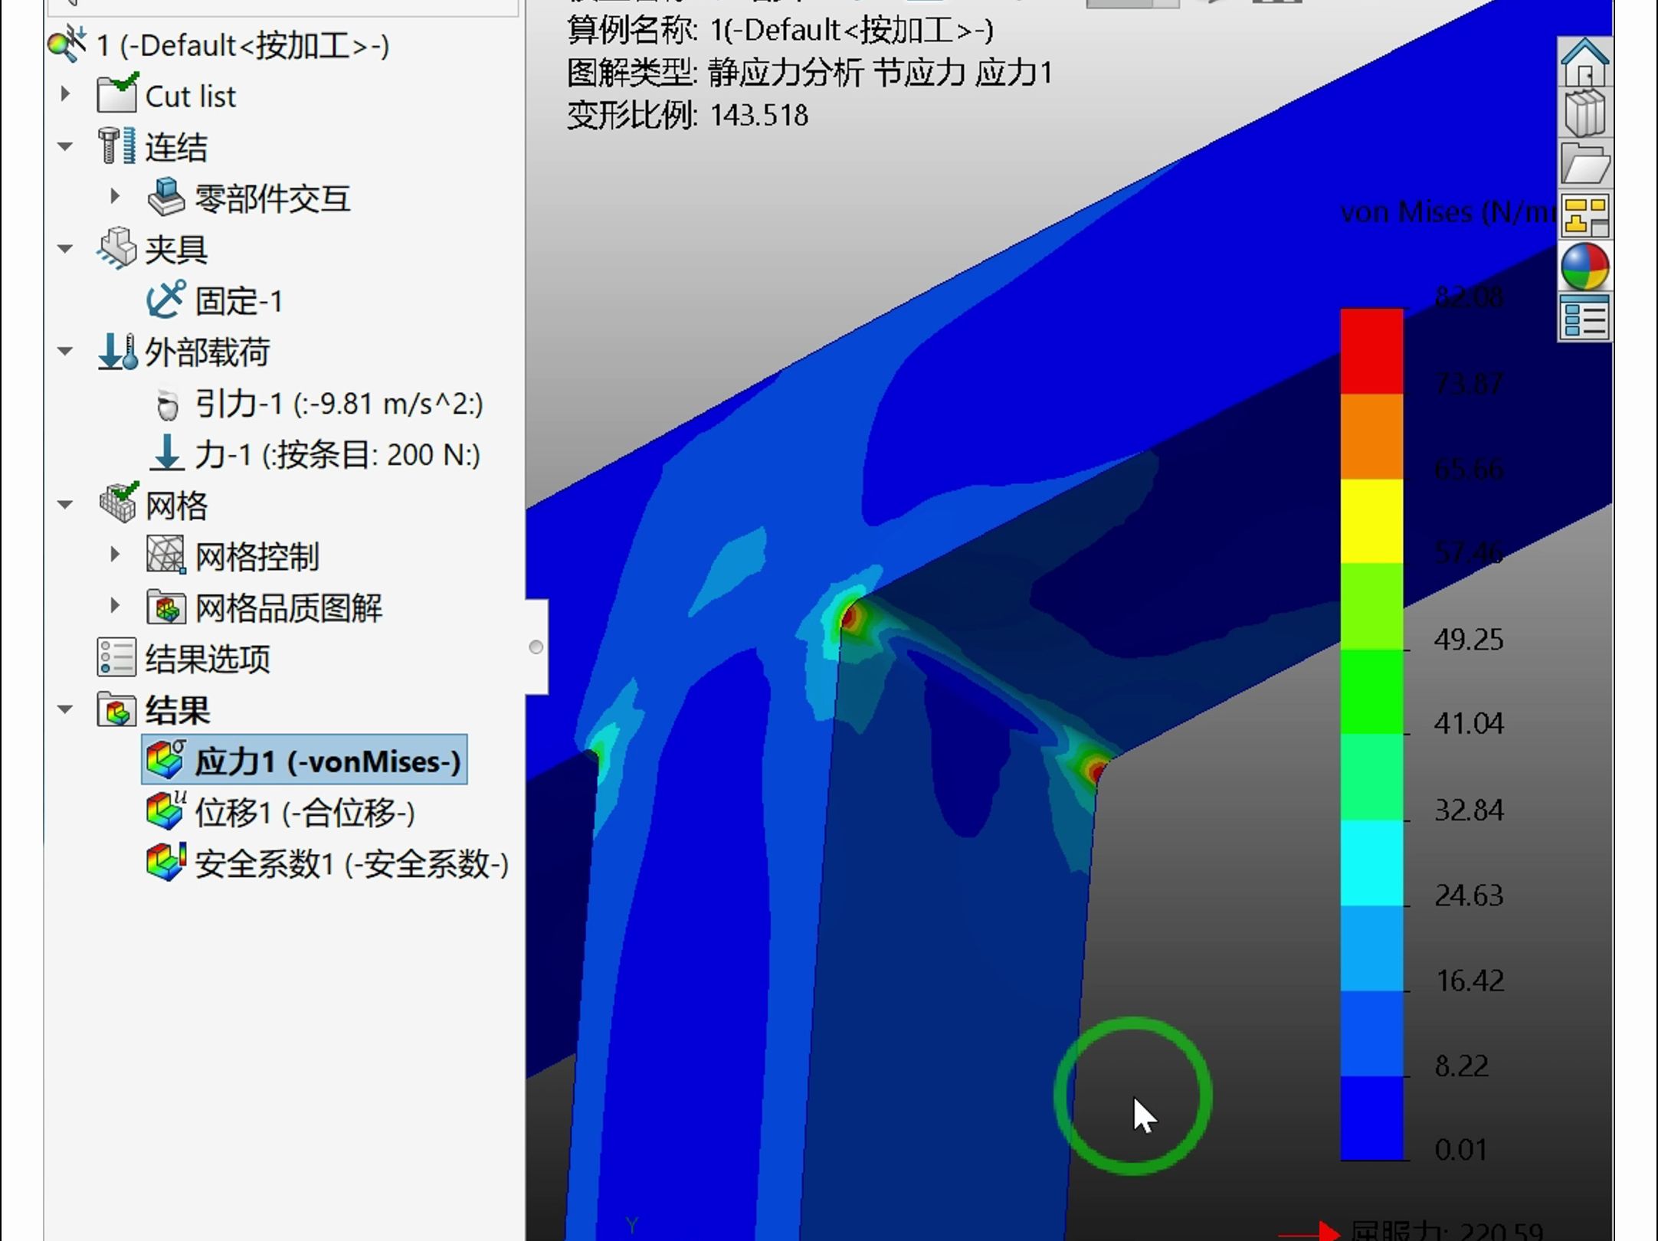Screen dimensions: 1658x1241
Task: Select the 固定-1 fixture entry
Action: (238, 300)
